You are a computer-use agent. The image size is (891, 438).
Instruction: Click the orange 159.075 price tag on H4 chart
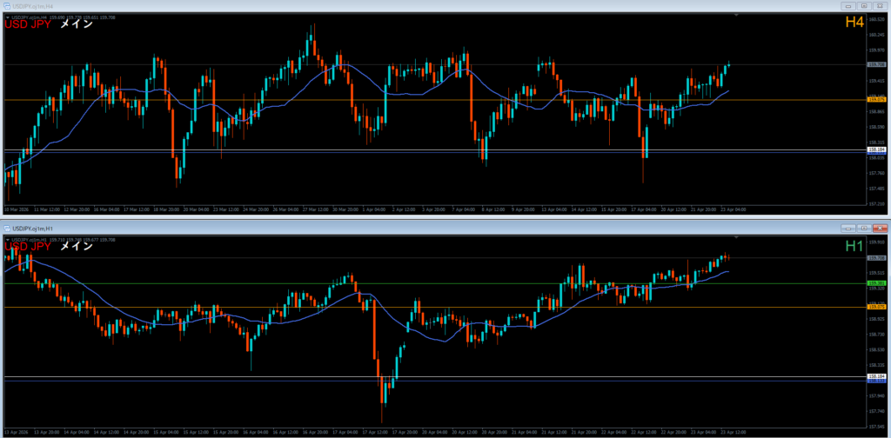(876, 100)
